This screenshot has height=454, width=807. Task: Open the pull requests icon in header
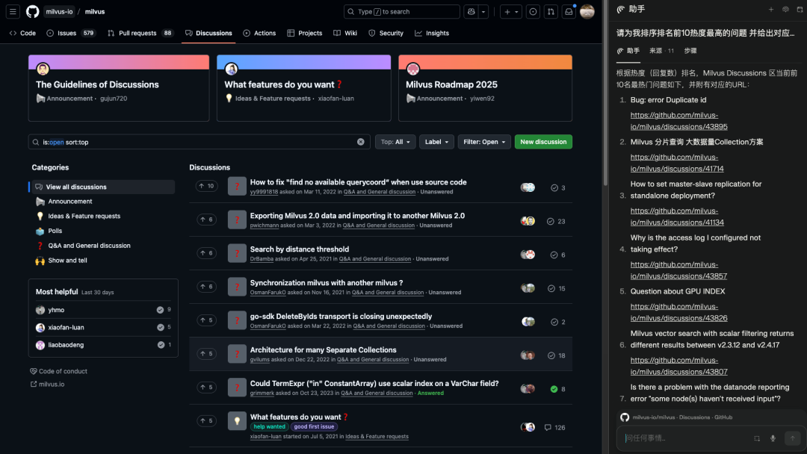click(x=551, y=11)
